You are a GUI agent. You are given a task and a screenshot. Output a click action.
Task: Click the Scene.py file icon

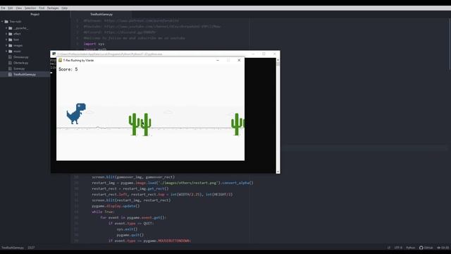click(x=10, y=68)
